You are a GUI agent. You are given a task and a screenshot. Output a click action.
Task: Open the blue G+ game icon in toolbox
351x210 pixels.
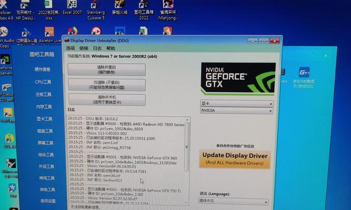[x=304, y=77]
